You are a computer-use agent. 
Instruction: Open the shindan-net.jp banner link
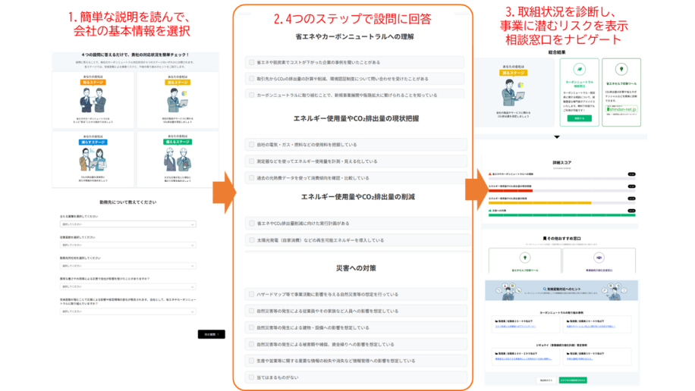(621, 109)
